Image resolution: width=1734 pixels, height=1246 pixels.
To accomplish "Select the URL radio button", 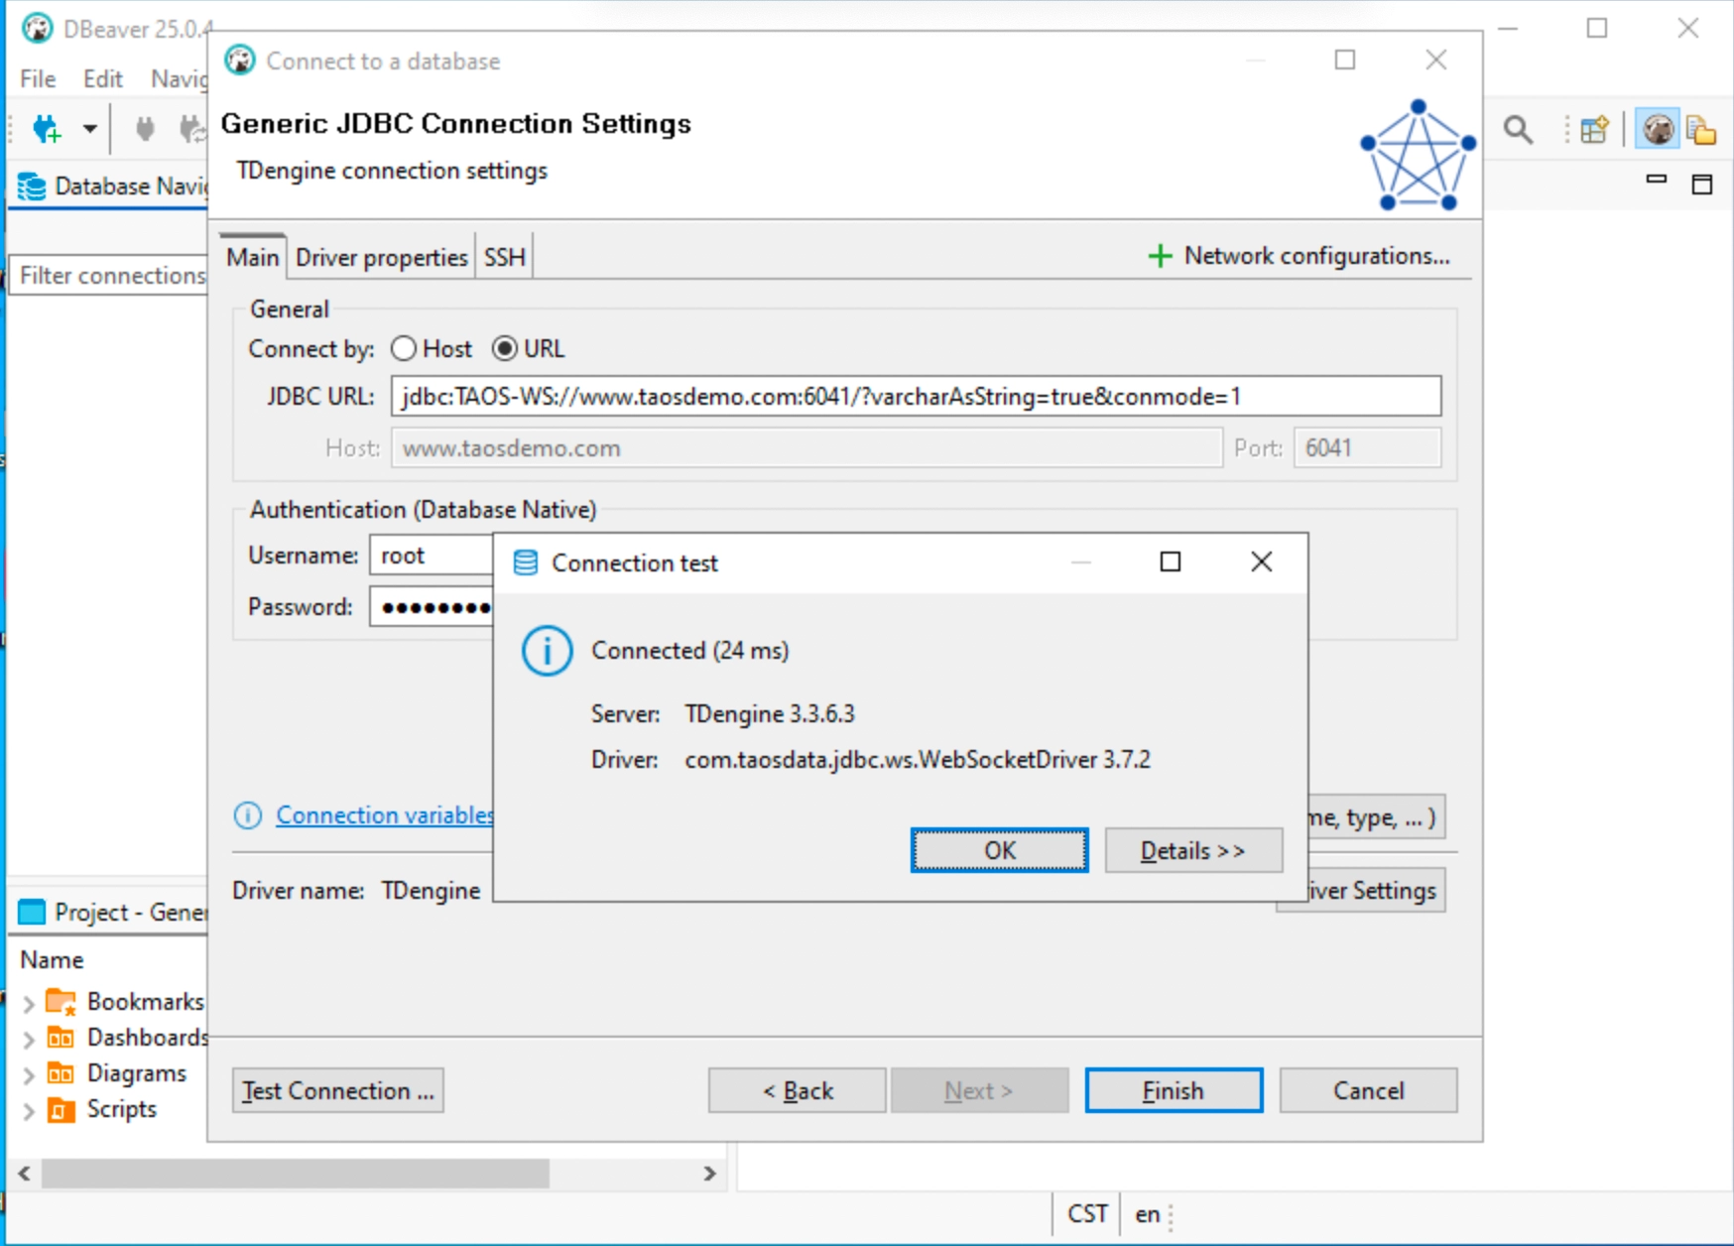I will click(x=505, y=349).
